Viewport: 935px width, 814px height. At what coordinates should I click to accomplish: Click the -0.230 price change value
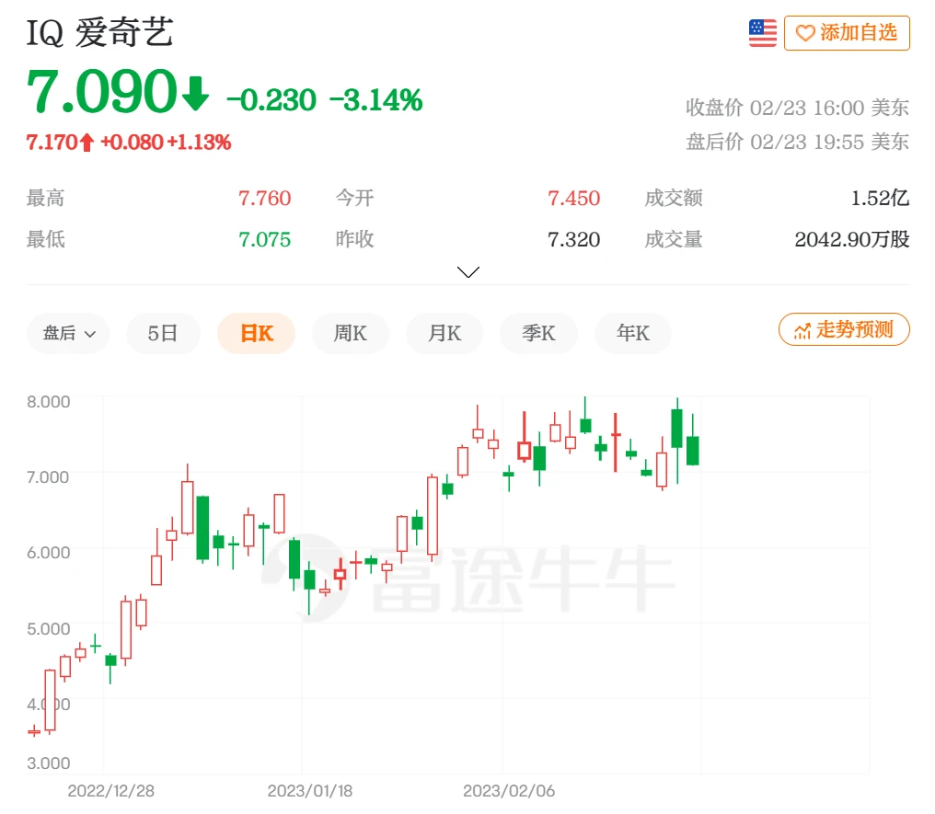pos(271,100)
